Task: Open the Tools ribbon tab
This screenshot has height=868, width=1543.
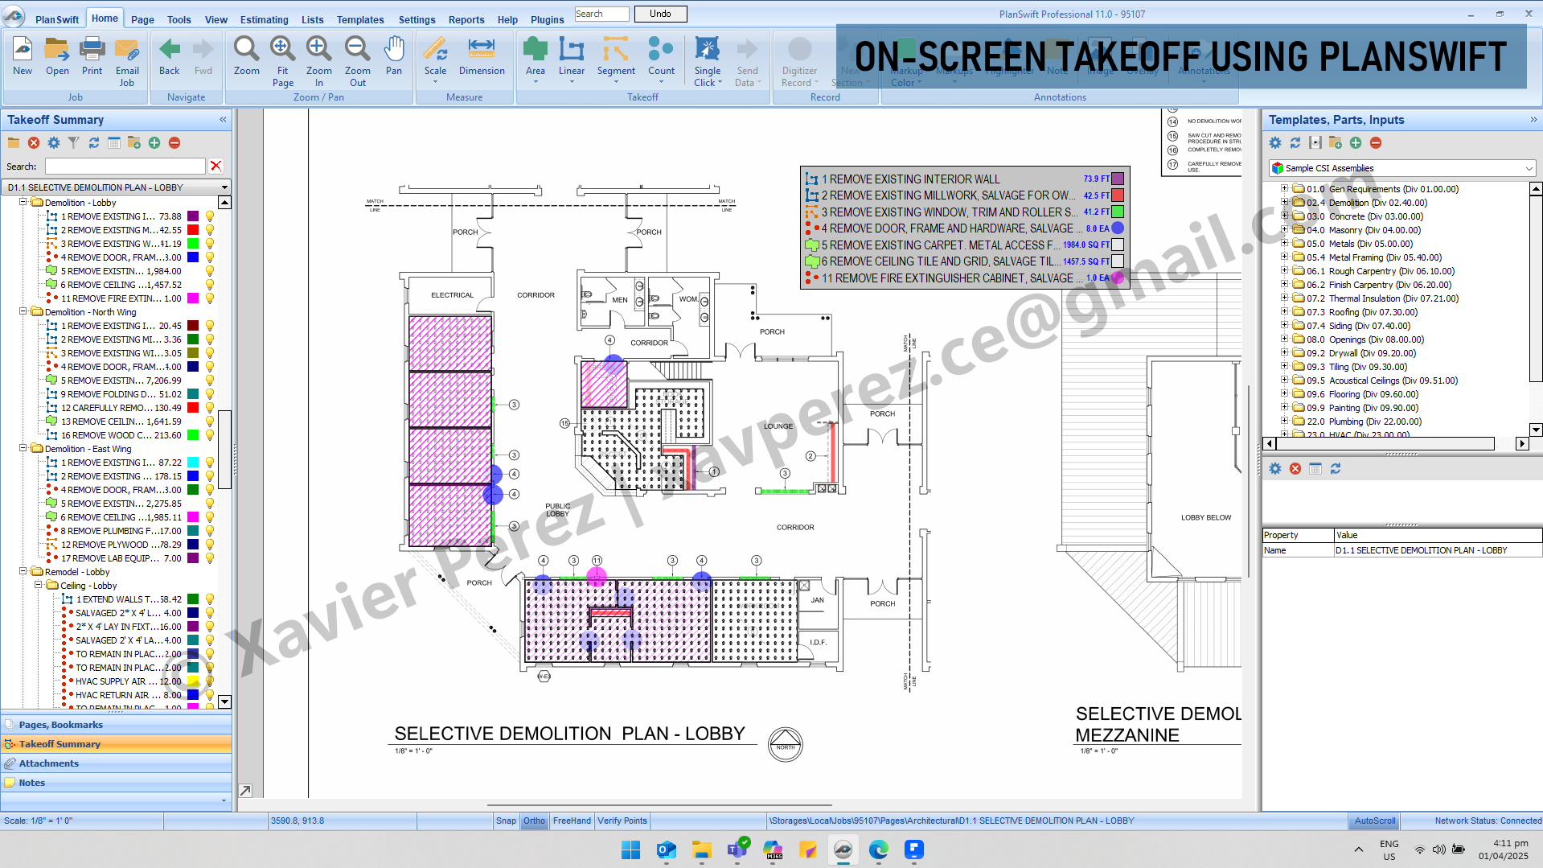Action: click(x=179, y=19)
